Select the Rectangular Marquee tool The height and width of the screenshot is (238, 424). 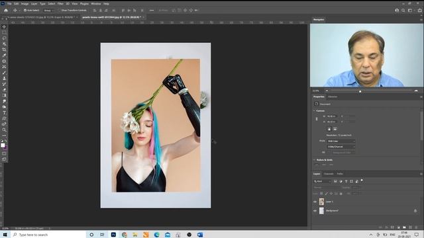(x=4, y=32)
